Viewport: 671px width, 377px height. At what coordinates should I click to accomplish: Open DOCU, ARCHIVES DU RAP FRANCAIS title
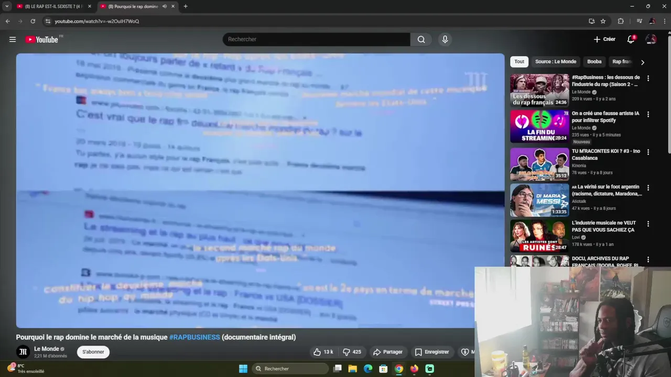[605, 261]
